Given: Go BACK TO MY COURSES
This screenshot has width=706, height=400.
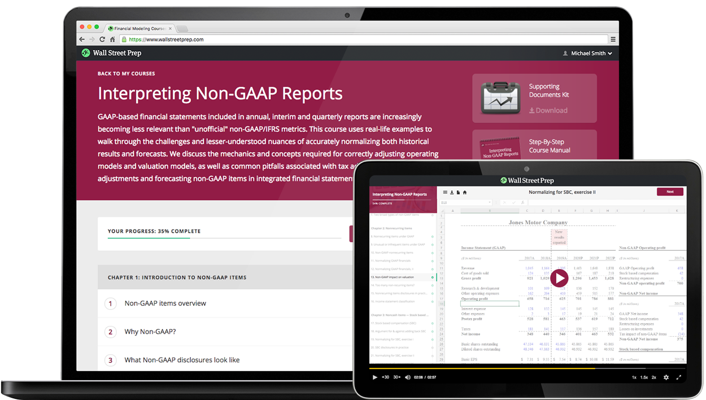Looking at the screenshot, I should [126, 73].
